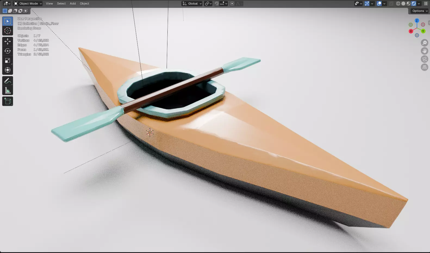The width and height of the screenshot is (430, 253).
Task: Click the pan view hand gizmo
Action: click(x=424, y=51)
